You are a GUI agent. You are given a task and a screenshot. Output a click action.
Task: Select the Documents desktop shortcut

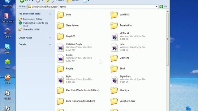tap(7, 18)
